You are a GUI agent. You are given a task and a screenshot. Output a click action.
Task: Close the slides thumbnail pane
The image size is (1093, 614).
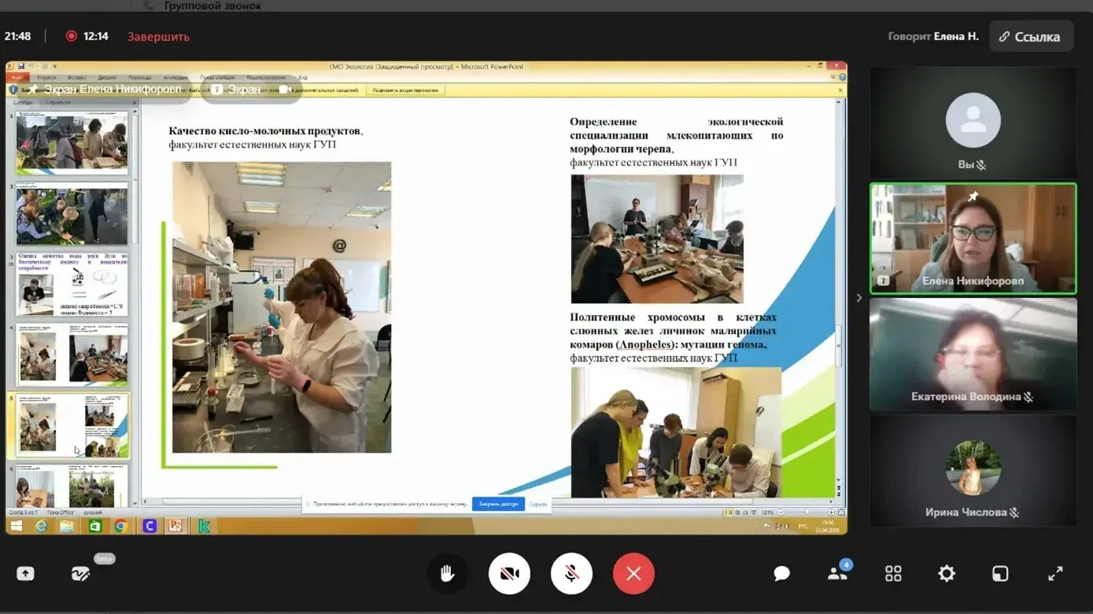135,102
